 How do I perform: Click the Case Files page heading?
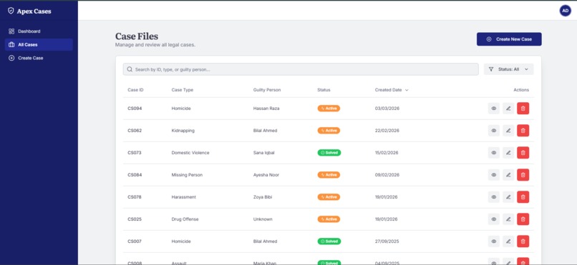(x=137, y=36)
